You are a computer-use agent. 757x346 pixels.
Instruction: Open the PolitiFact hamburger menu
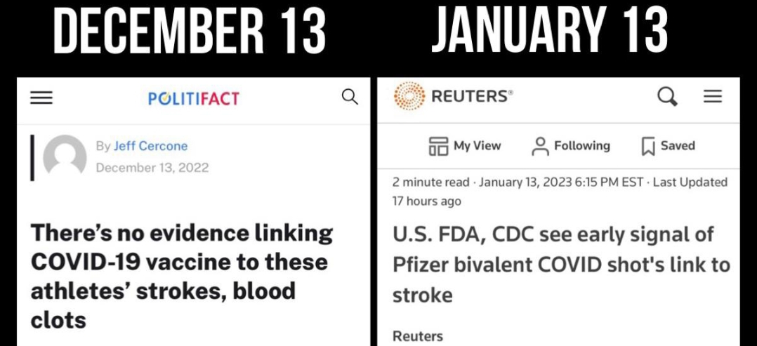(41, 98)
